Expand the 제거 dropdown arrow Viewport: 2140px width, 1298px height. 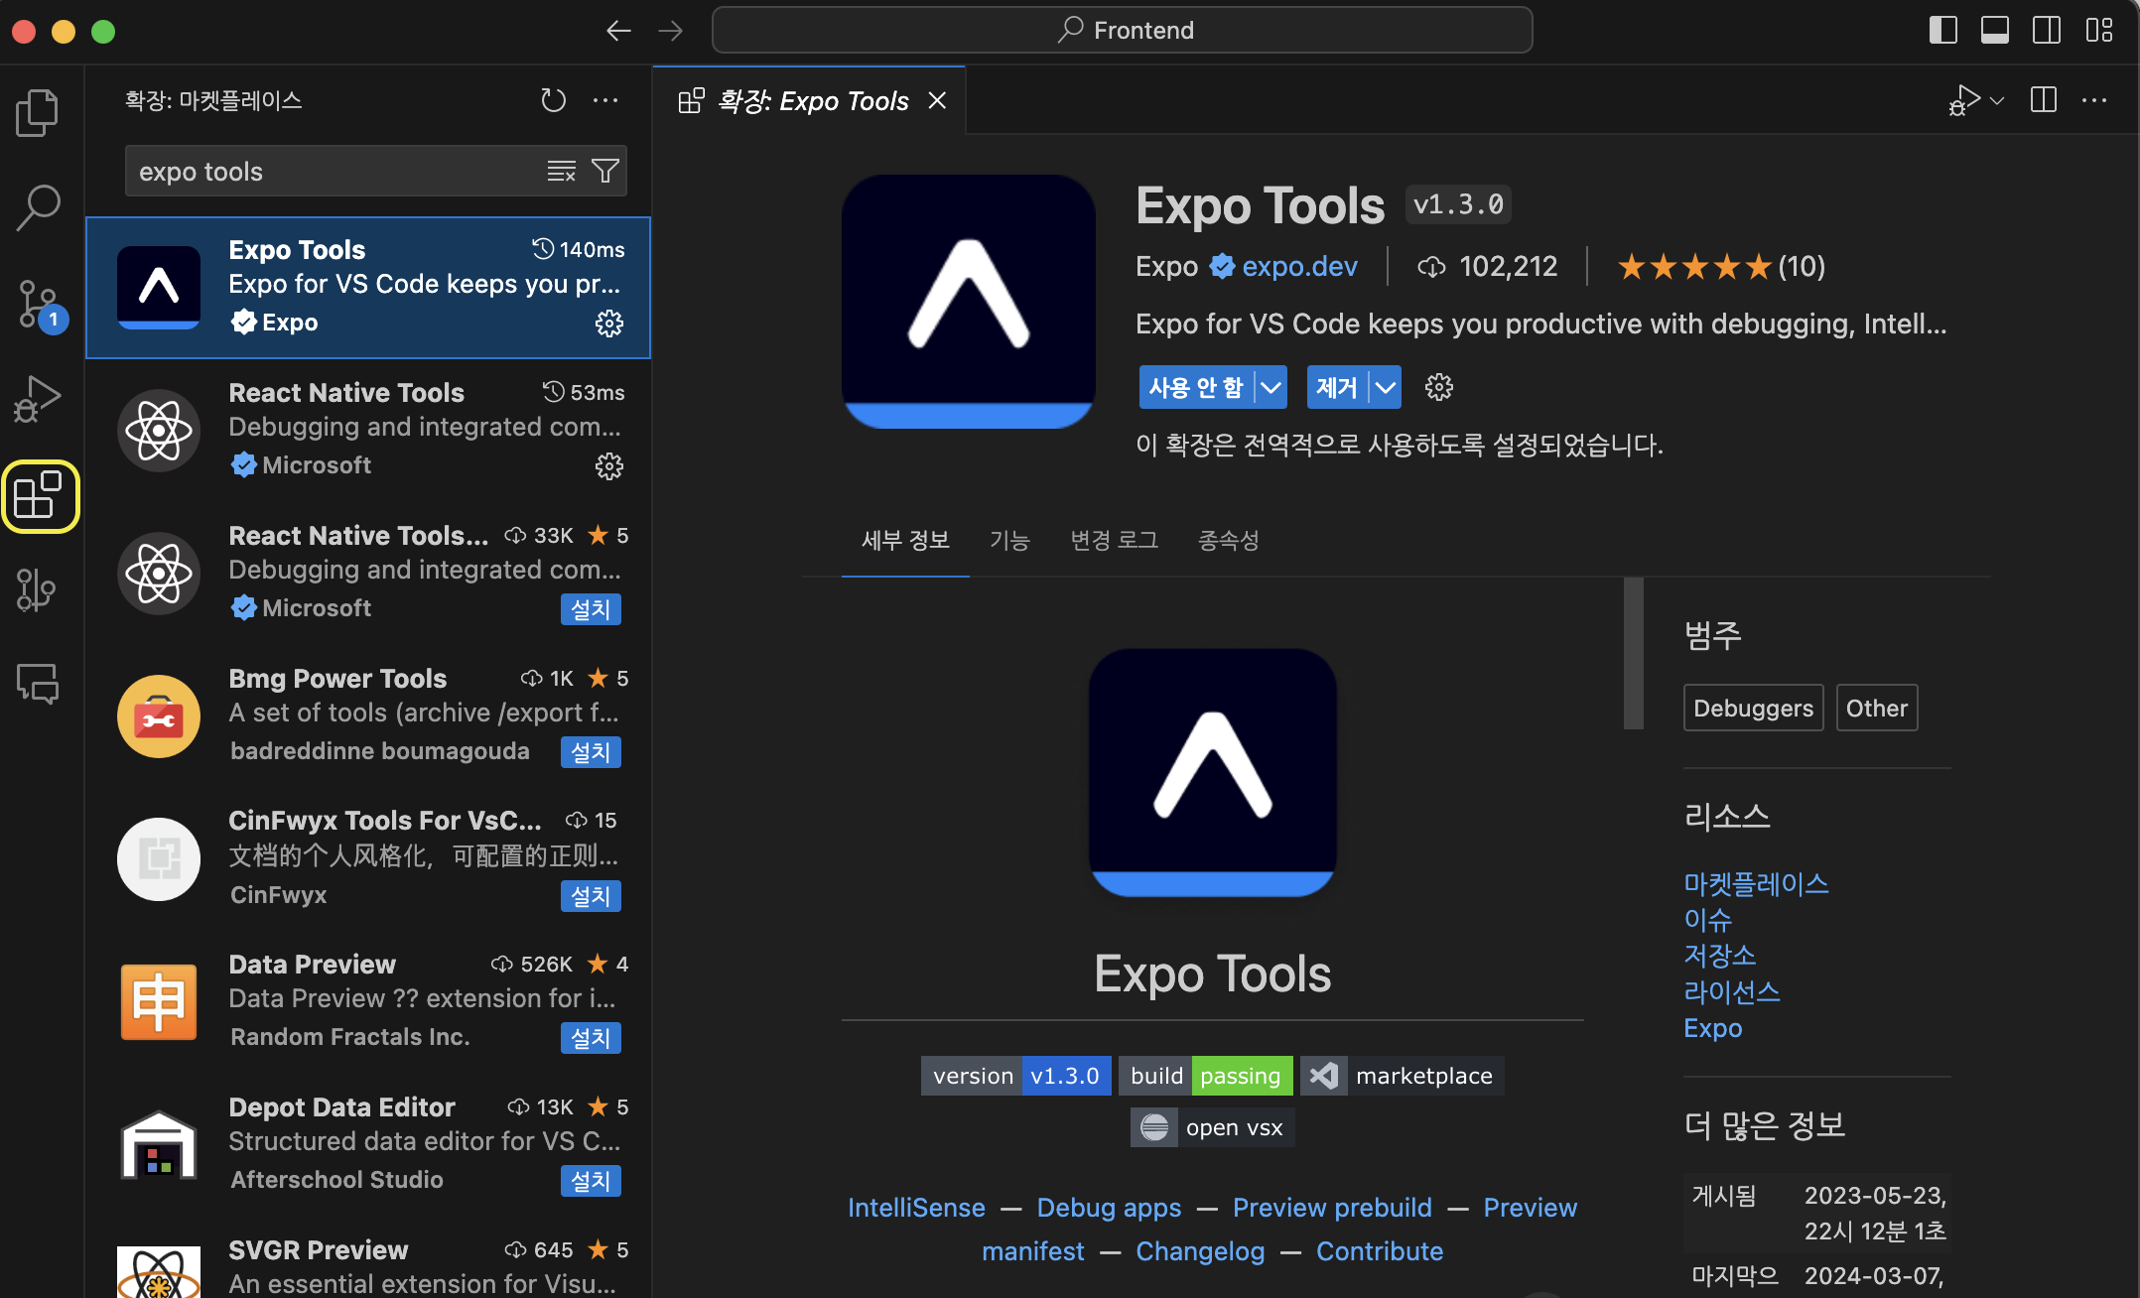coord(1385,388)
